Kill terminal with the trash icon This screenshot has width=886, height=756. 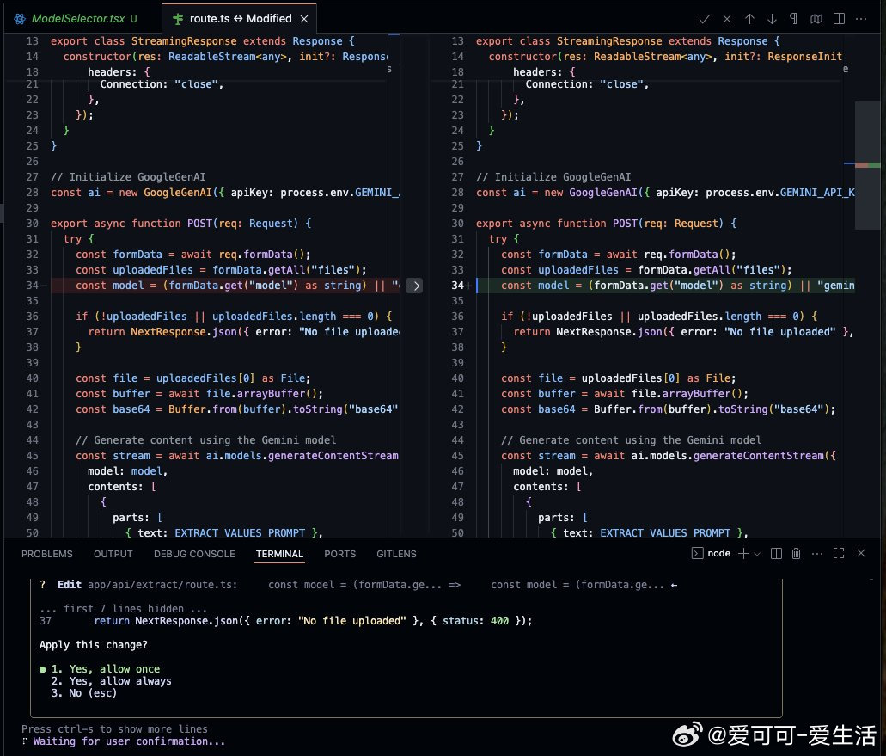(x=796, y=554)
